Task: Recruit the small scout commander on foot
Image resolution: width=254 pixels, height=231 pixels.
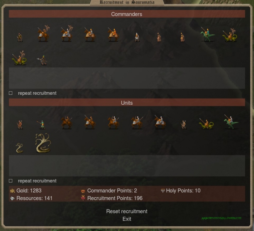Action: pos(20,37)
